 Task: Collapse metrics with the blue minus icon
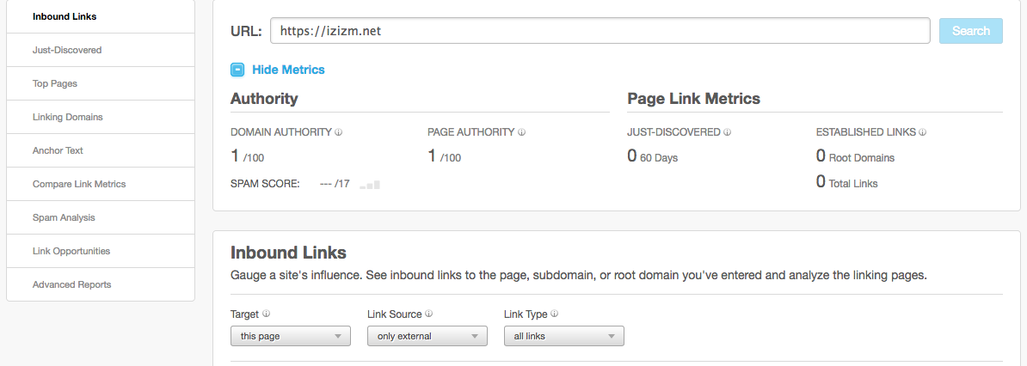click(x=237, y=70)
